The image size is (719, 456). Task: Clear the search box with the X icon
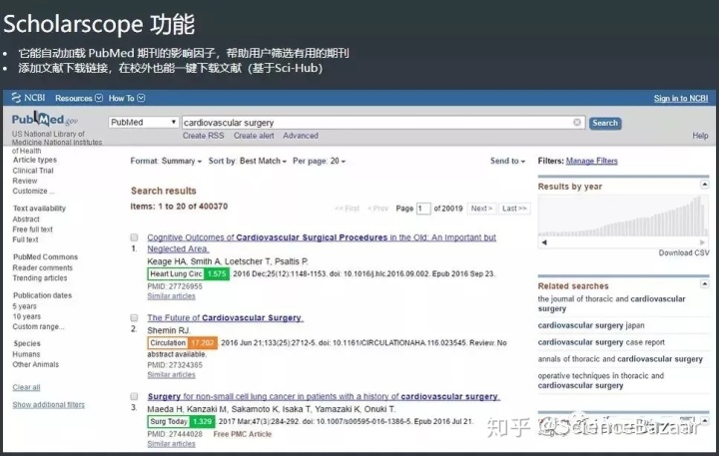click(x=577, y=123)
